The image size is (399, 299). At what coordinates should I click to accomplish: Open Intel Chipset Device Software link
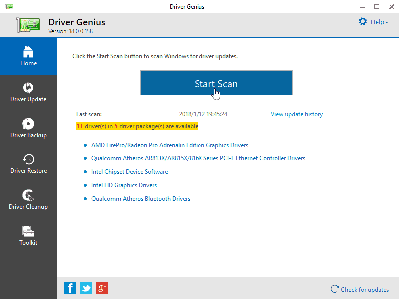[x=129, y=171]
